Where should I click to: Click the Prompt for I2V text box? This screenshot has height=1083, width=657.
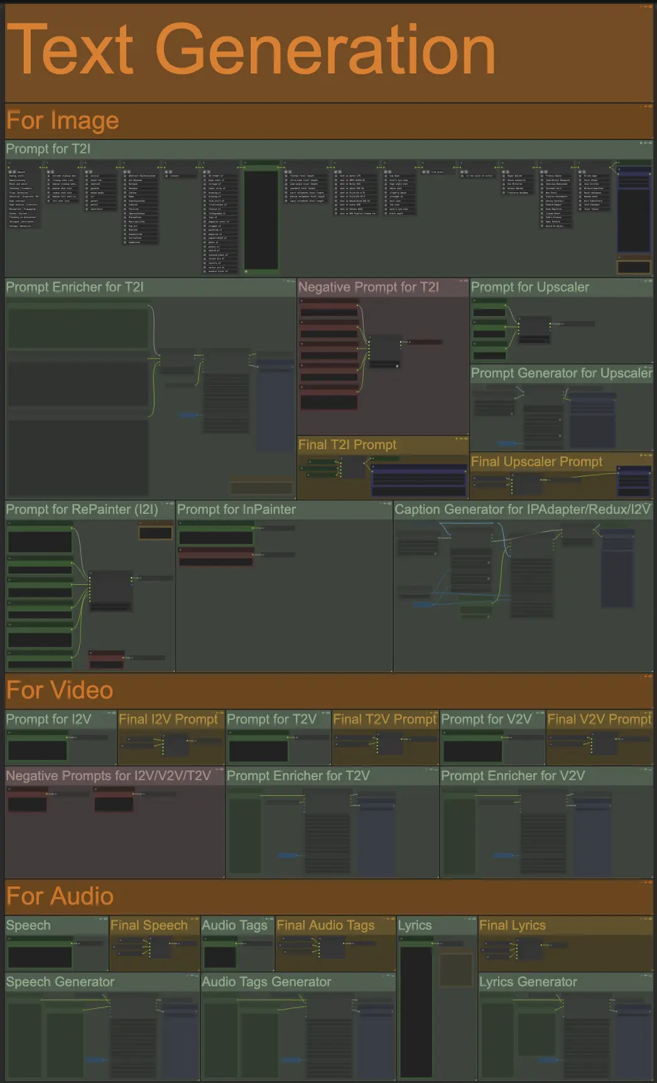(x=38, y=750)
